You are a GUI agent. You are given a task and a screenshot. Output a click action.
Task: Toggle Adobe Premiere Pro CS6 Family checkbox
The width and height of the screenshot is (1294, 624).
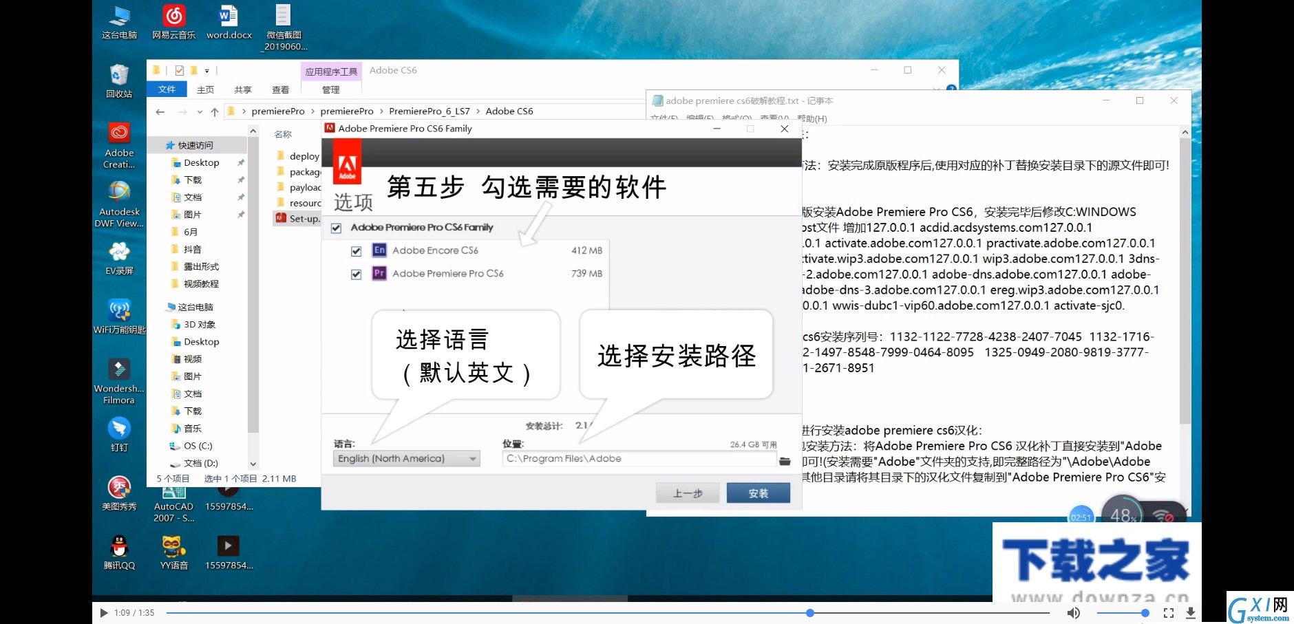click(336, 228)
